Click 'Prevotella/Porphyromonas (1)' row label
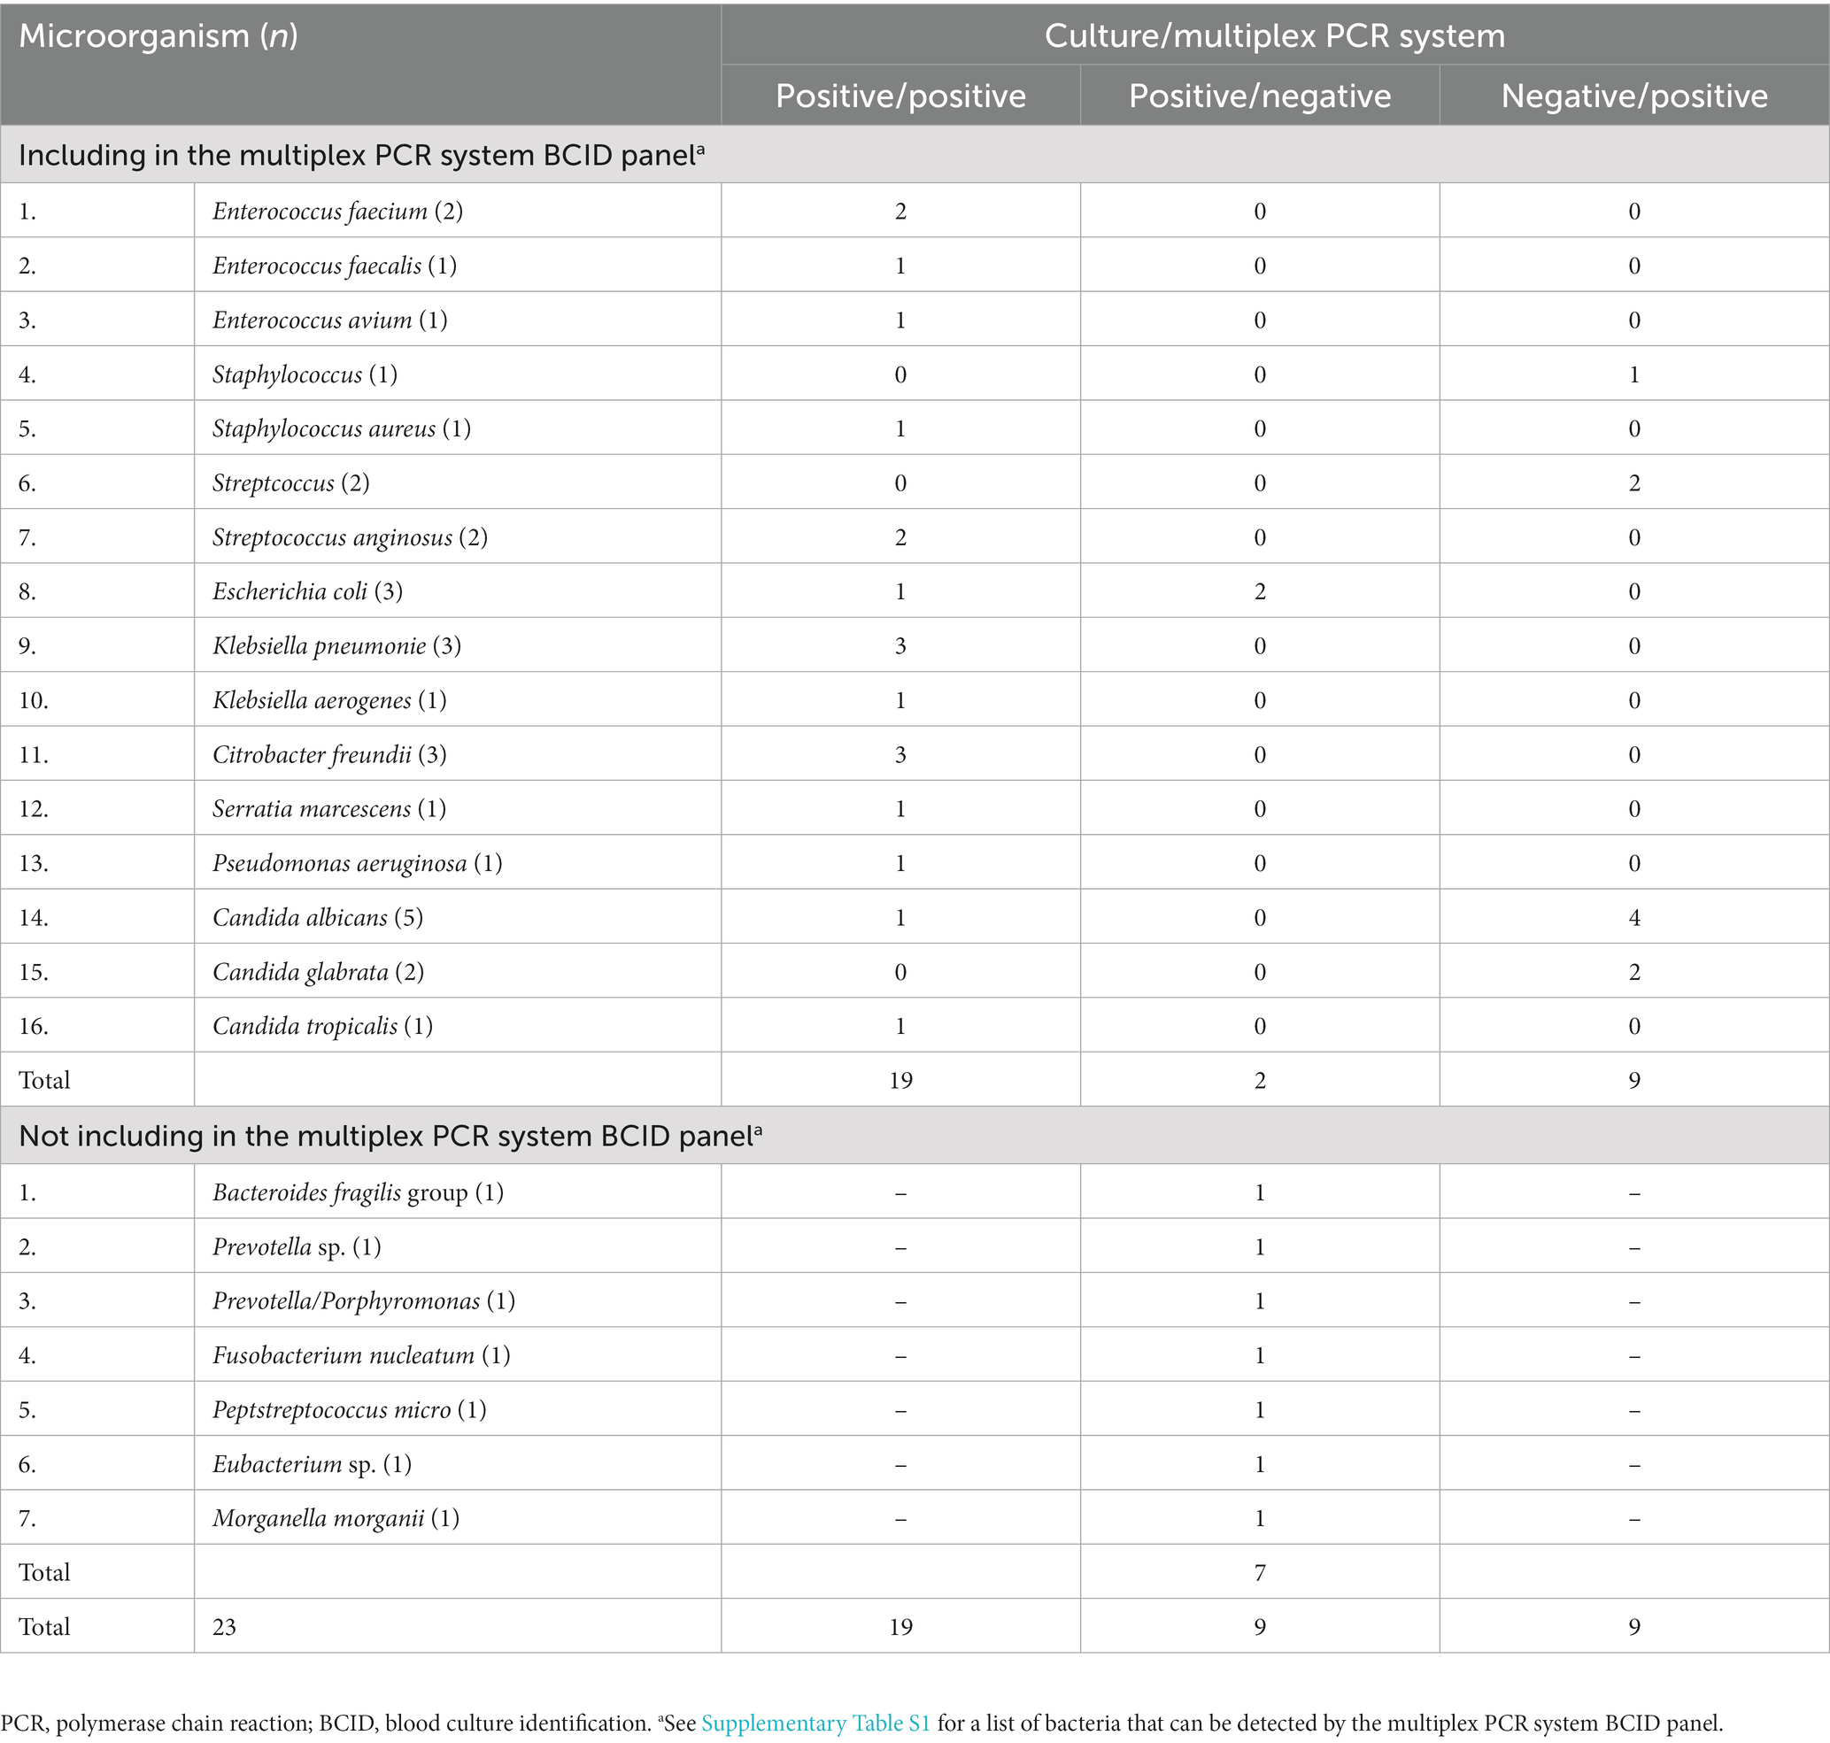Screen dimensions: 1830x1743 [363, 1301]
